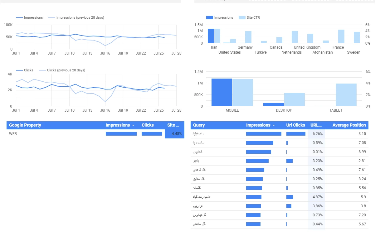
Task: Click the Clicks legend label of the line chart
Action: click(28, 70)
